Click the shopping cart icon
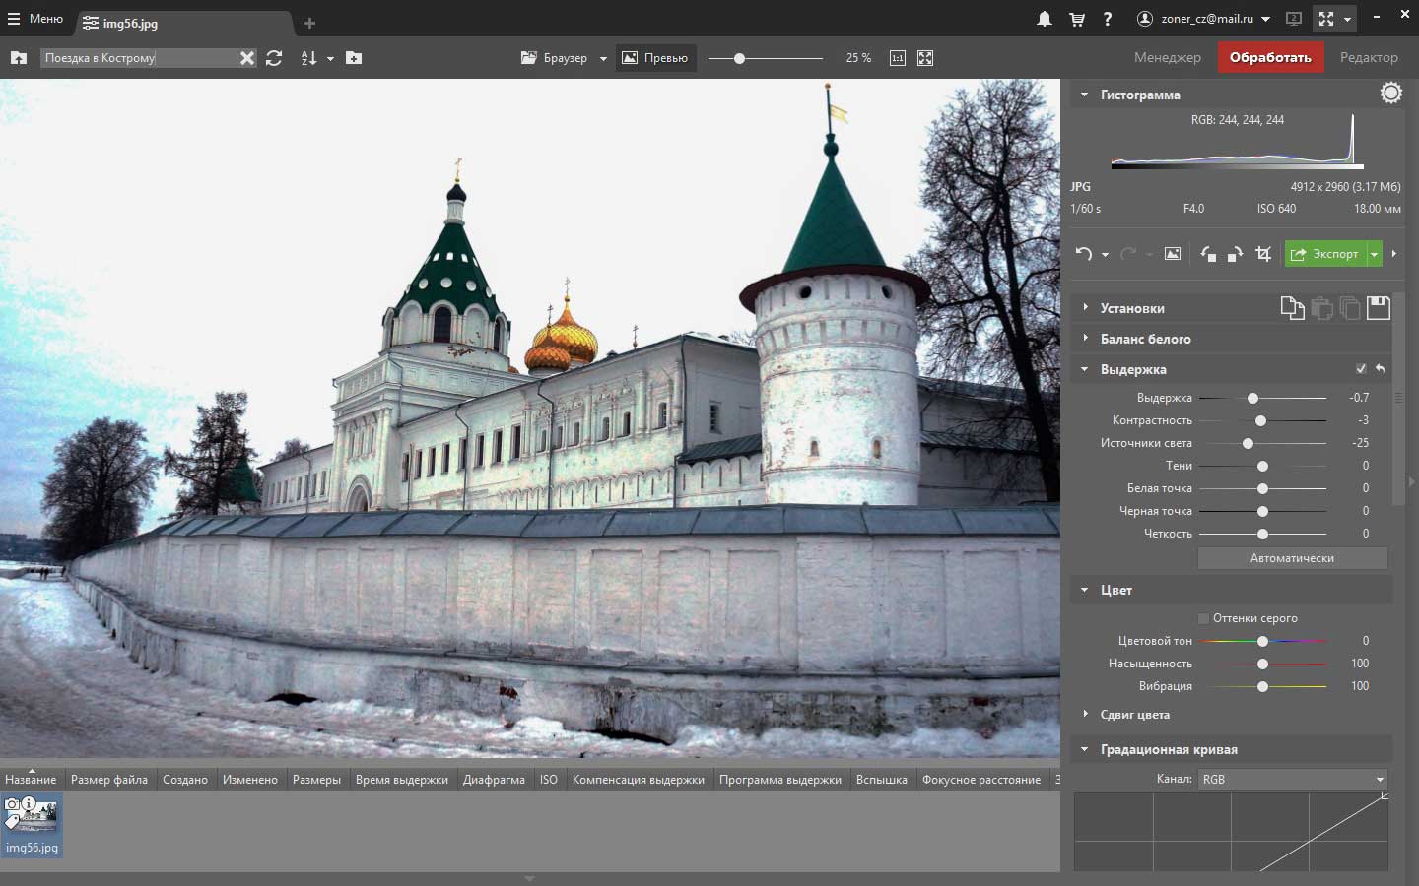The image size is (1419, 886). pos(1076,19)
